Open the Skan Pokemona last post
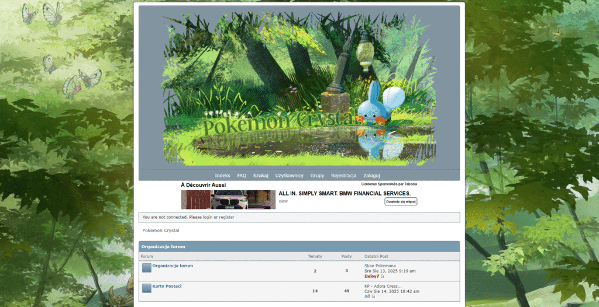This screenshot has width=599, height=307. (380, 266)
